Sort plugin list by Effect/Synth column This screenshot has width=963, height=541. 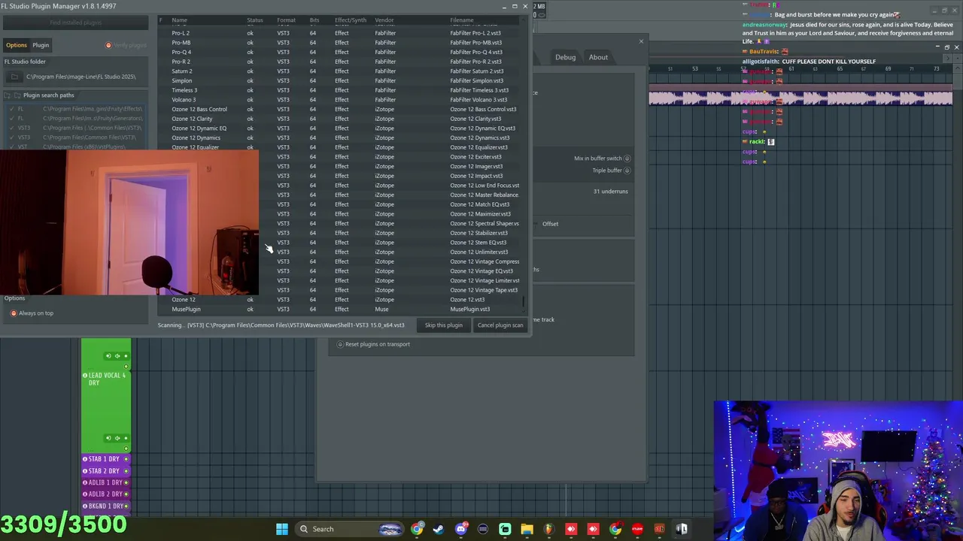(351, 20)
